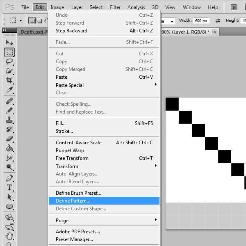Choose Step Backward

click(104, 31)
